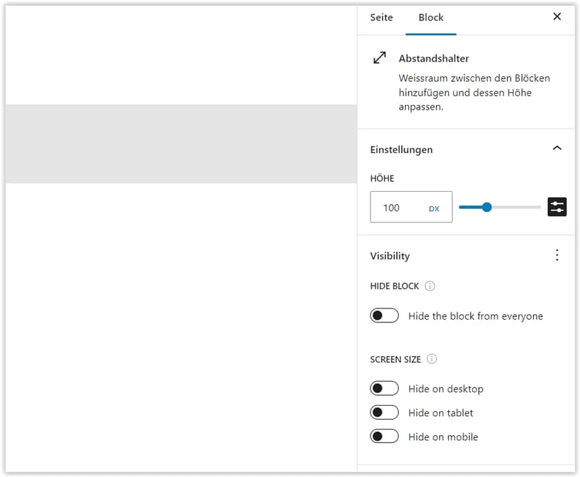
Task: Open custom height settings icon next to slider
Action: point(557,207)
